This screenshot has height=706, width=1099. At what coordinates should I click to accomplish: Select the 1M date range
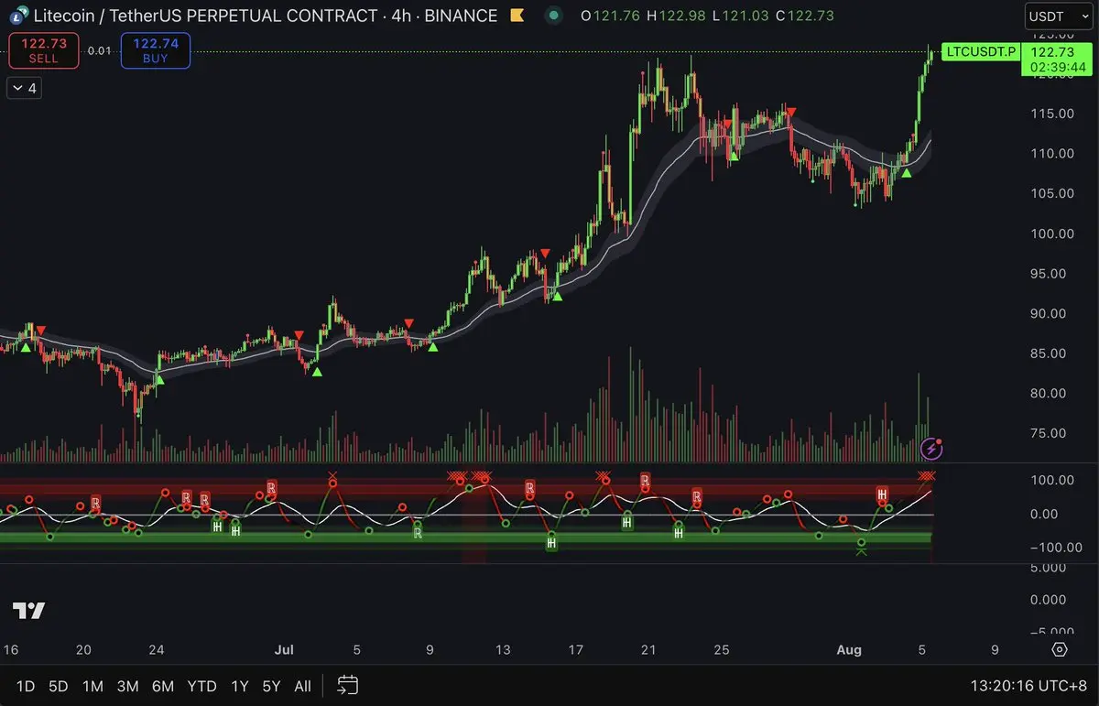[x=92, y=686]
